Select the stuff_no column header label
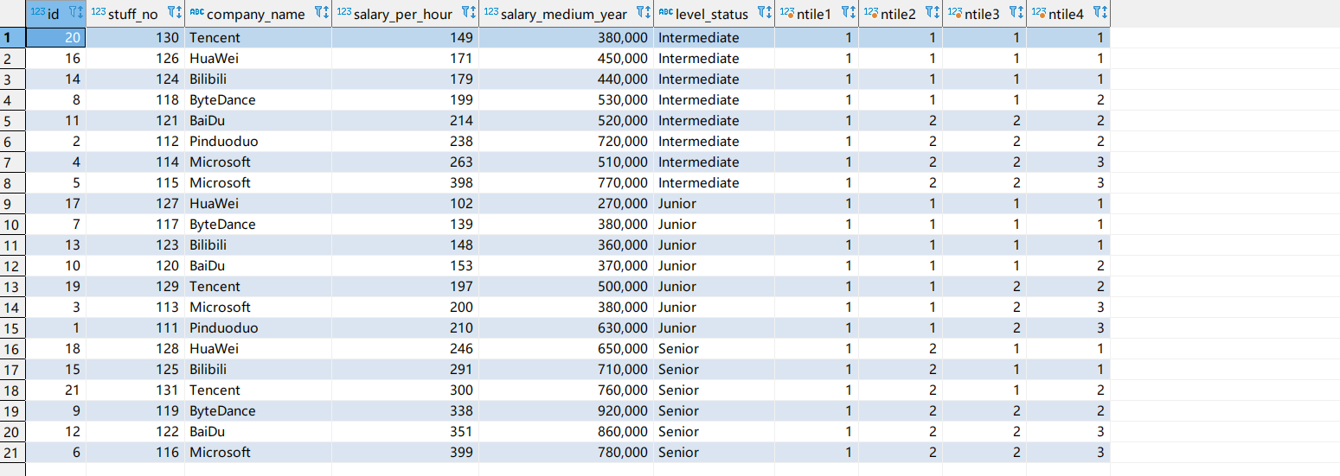This screenshot has width=1340, height=476. coord(133,14)
